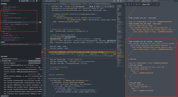Screen dimensions: 178x97
Task: Expand the buffer_map variable
Action: [x=3, y=29]
